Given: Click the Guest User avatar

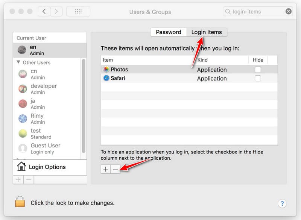Looking at the screenshot, I should click(x=23, y=148).
